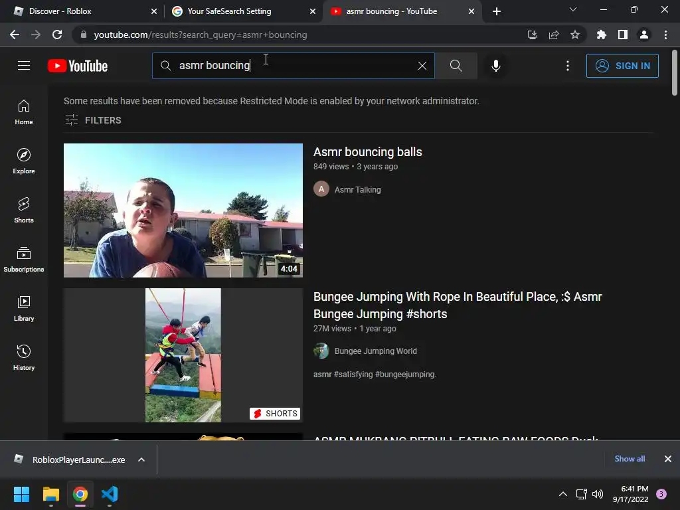Open Library in the sidebar
The height and width of the screenshot is (510, 680).
click(24, 308)
